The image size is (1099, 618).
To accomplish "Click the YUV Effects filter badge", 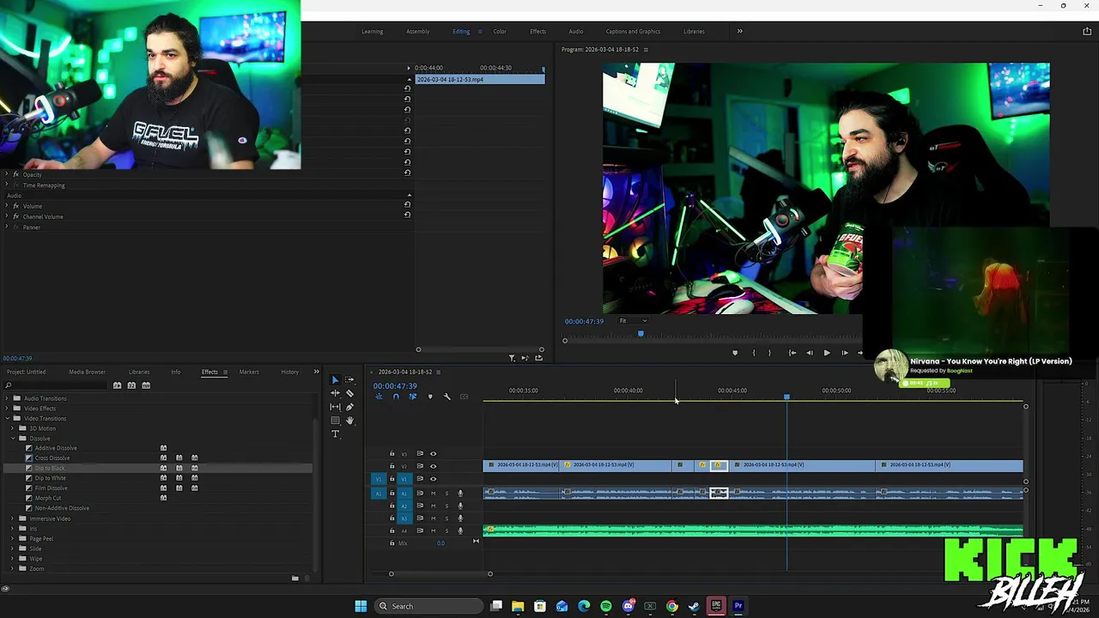I will click(146, 385).
